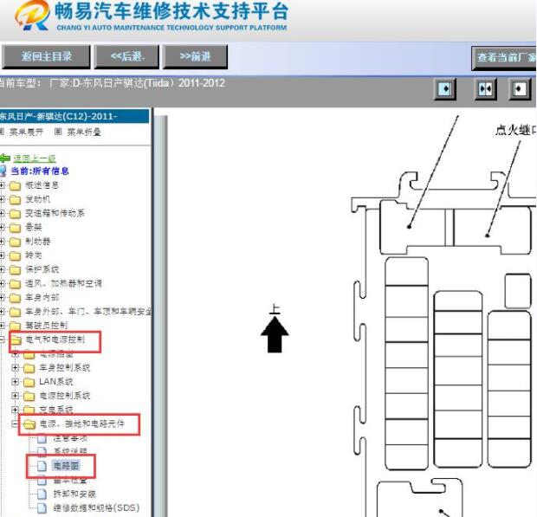Image resolution: width=537 pixels, height=517 pixels.
Task: Click the vertical splitter beside the tree panel
Action: point(160,316)
